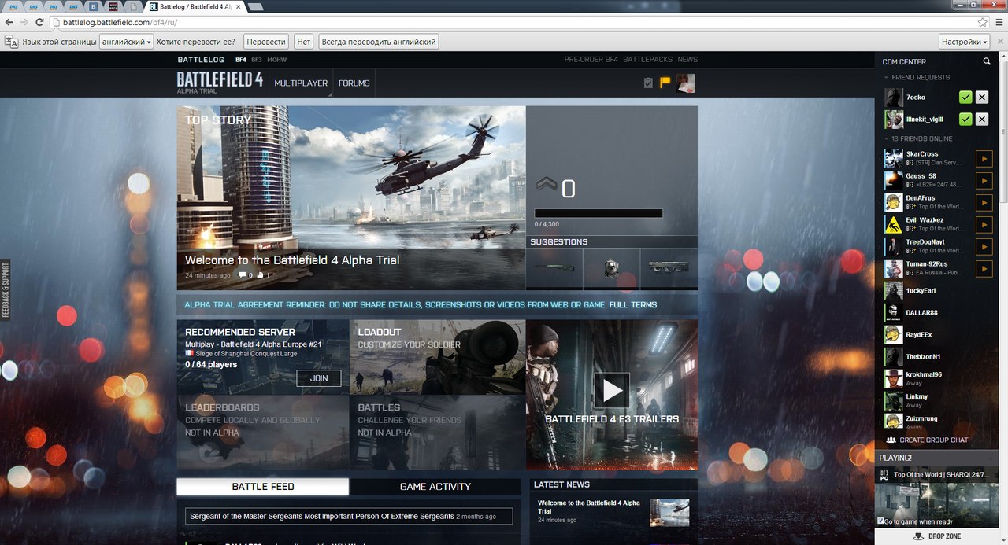The height and width of the screenshot is (545, 1008).
Task: Open Com Center search magnifier
Action: pos(987,61)
